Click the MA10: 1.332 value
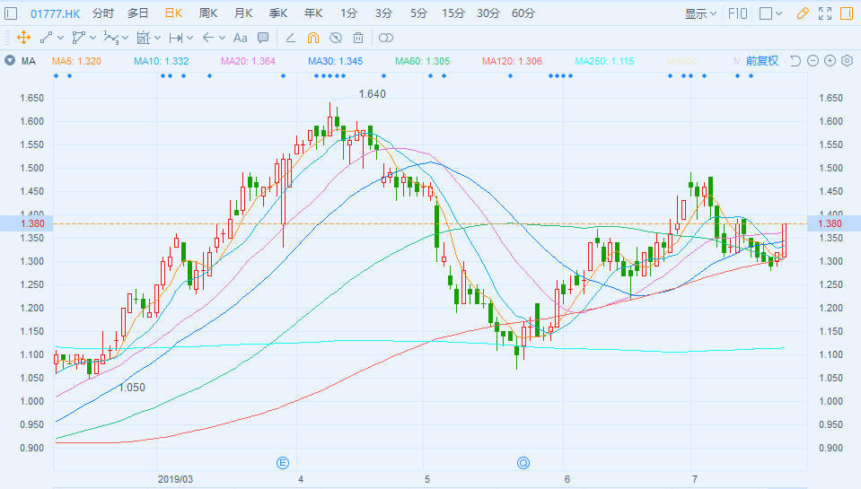The image size is (861, 489). (x=161, y=61)
